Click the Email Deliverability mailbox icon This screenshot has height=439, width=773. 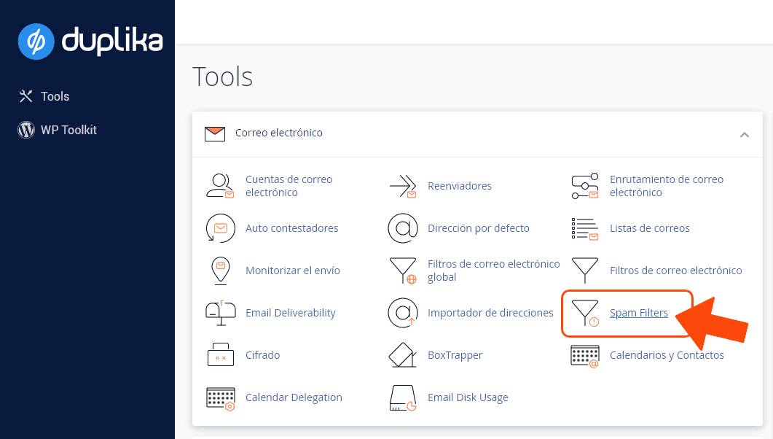tap(220, 313)
